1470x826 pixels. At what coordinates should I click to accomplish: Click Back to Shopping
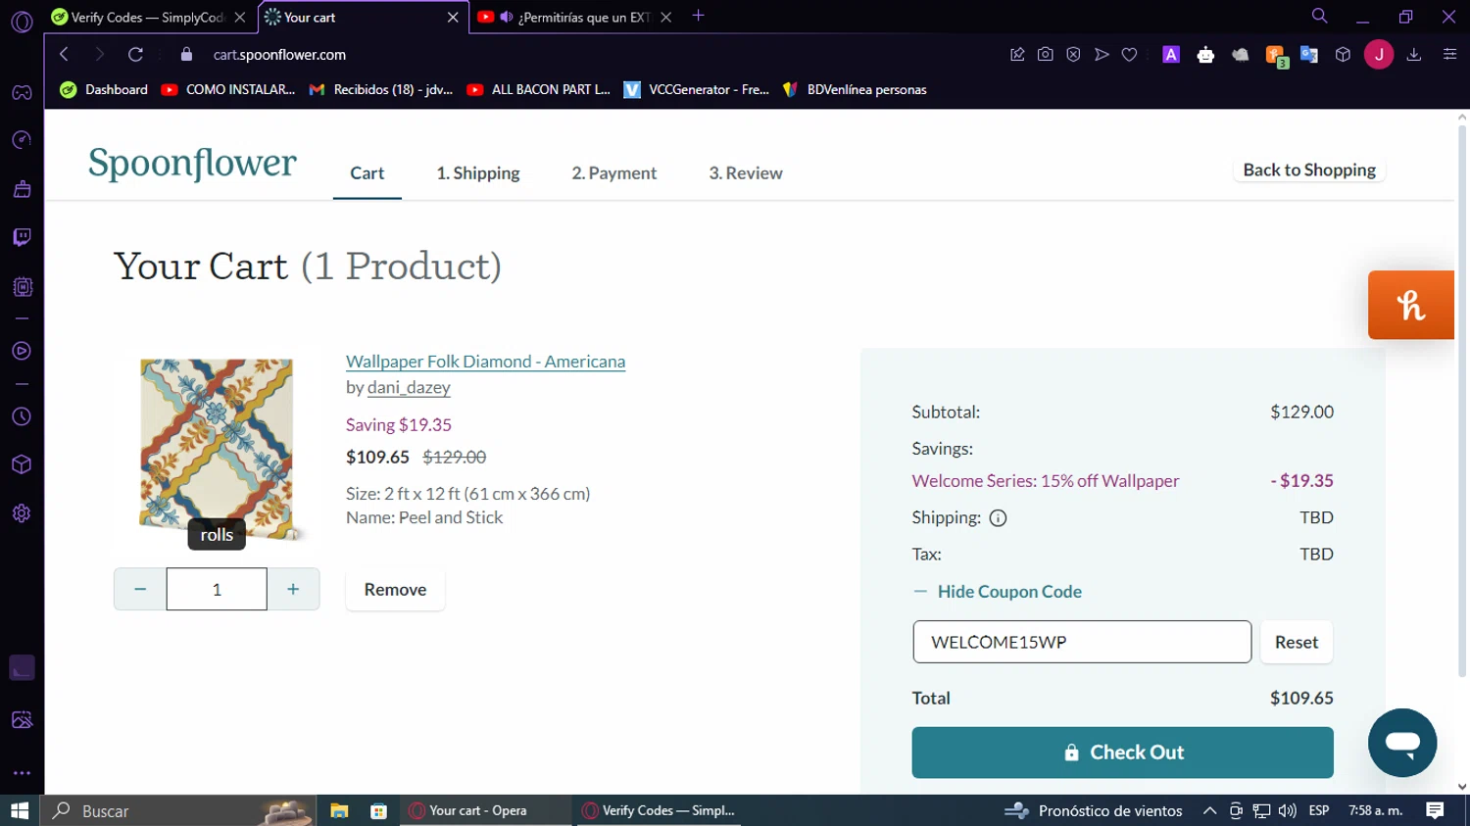[x=1309, y=170]
